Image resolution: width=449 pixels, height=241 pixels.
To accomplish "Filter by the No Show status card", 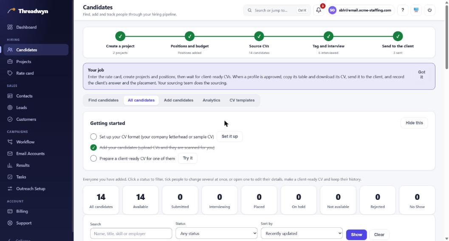I will [x=417, y=200].
